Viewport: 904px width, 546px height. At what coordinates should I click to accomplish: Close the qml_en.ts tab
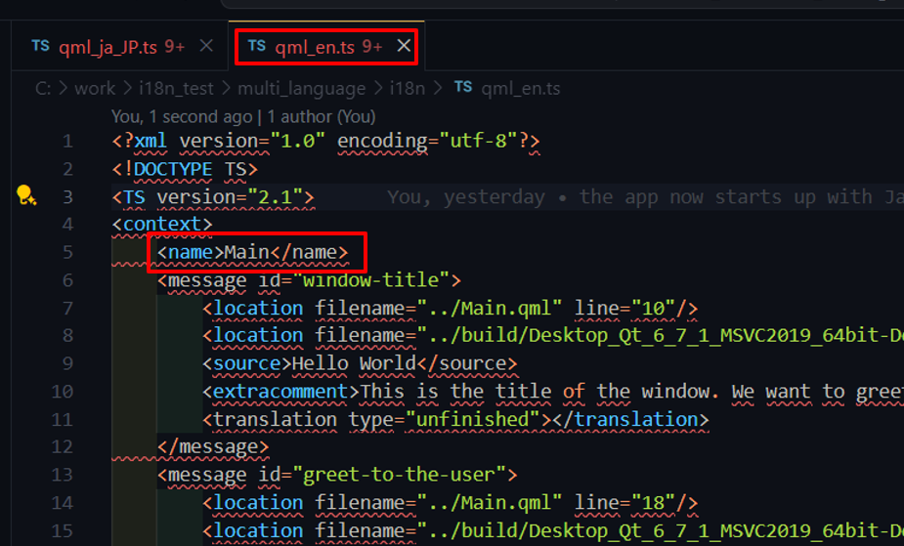[404, 47]
